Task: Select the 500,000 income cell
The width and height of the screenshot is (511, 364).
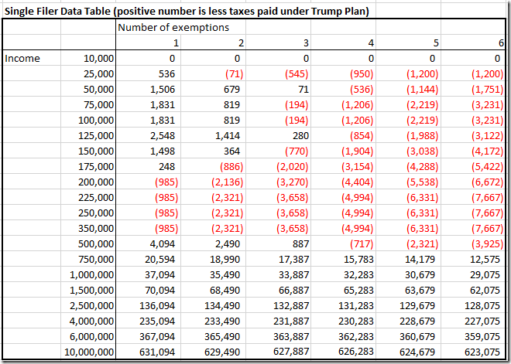Action: (x=88, y=244)
